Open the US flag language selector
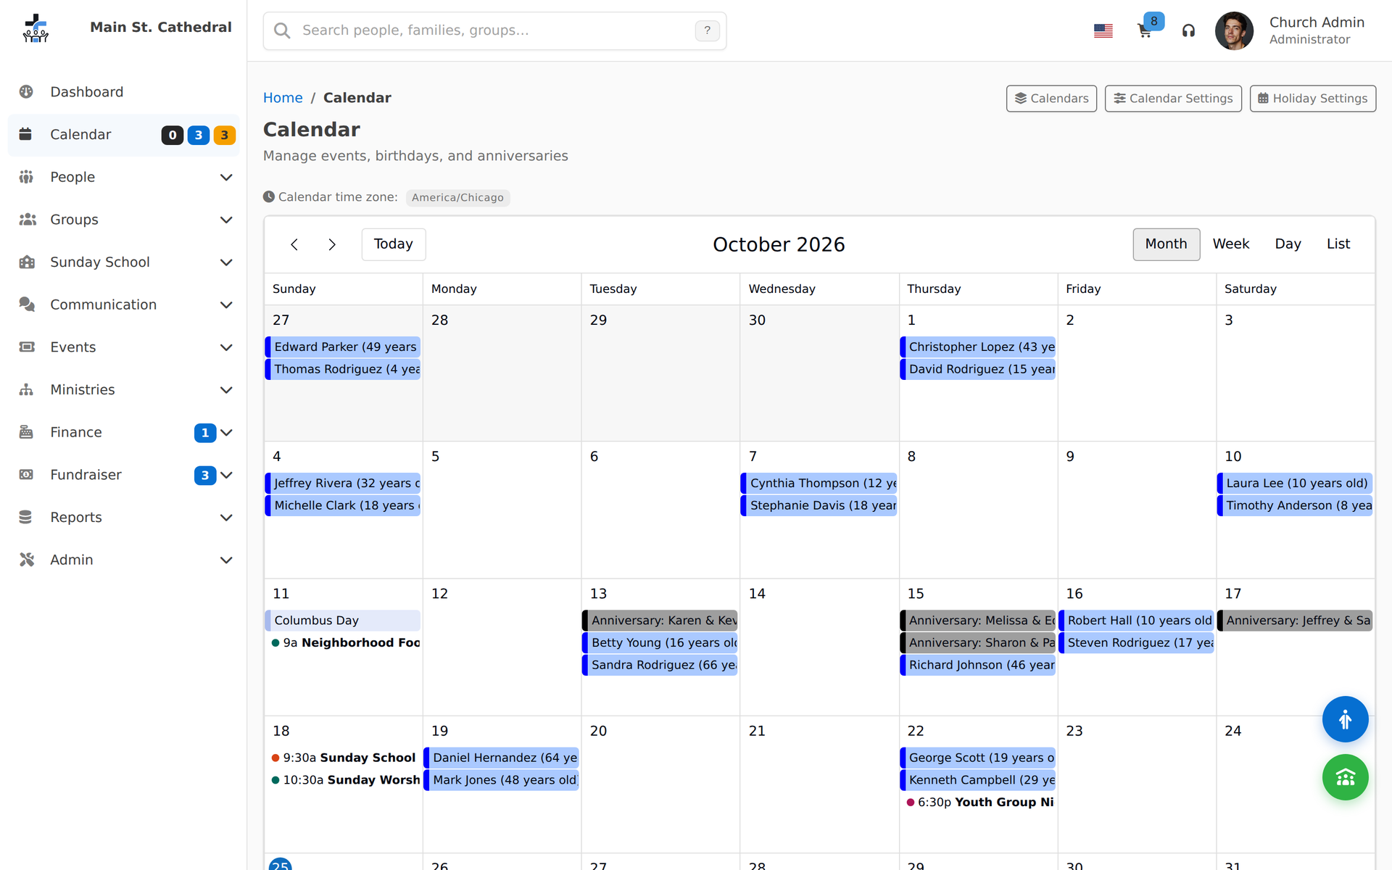Screen dimensions: 1392x870 (1103, 30)
